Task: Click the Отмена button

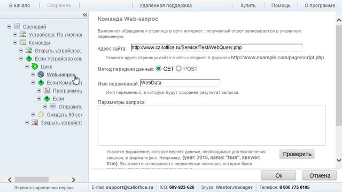Action: pos(320,175)
